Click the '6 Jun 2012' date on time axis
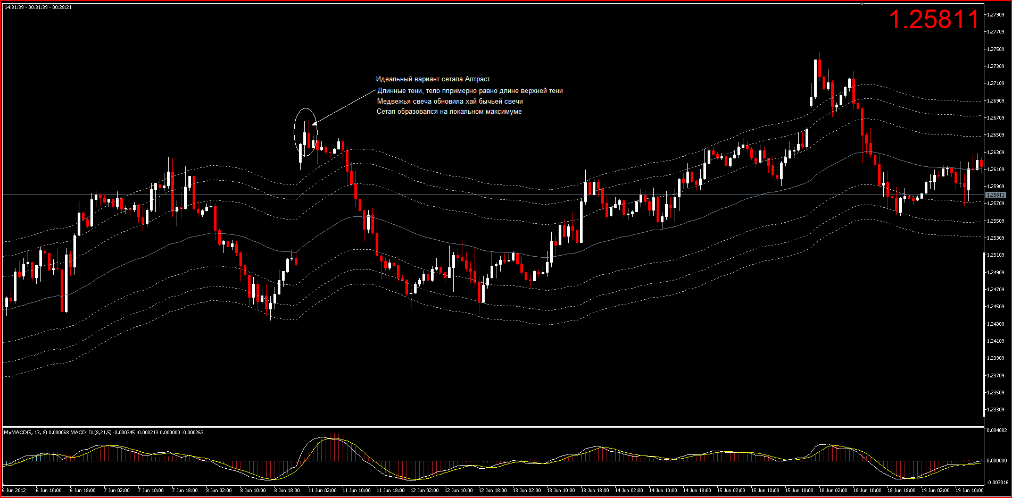Screen dimensions: 1012x498 [x=14, y=491]
